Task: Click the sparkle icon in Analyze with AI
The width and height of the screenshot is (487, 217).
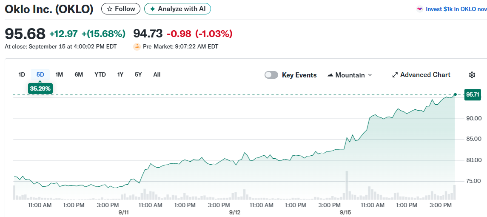Action: tap(153, 9)
